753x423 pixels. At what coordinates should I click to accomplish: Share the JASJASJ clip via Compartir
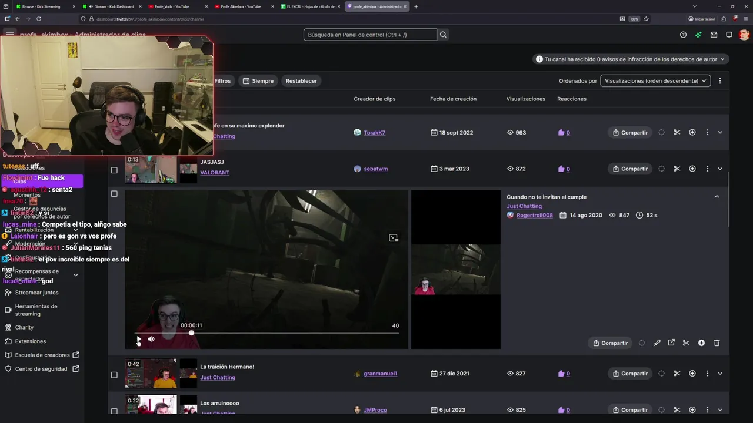click(630, 169)
